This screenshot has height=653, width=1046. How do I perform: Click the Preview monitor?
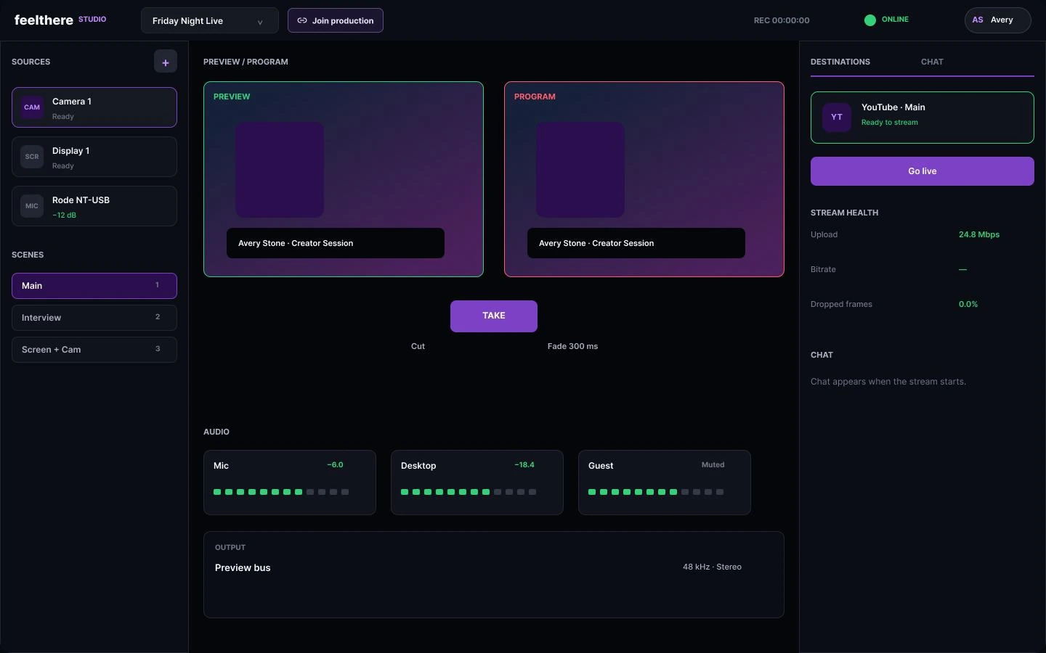point(344,179)
